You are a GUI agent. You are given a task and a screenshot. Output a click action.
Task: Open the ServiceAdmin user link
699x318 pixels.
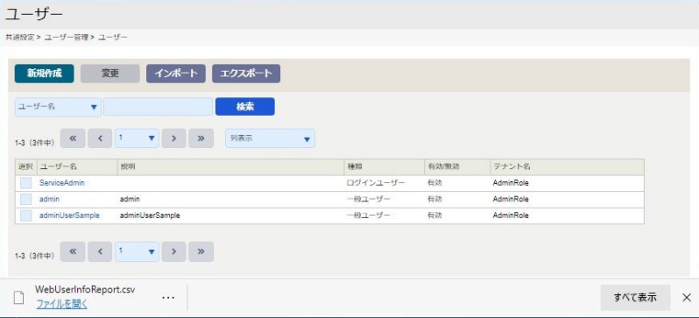62,183
